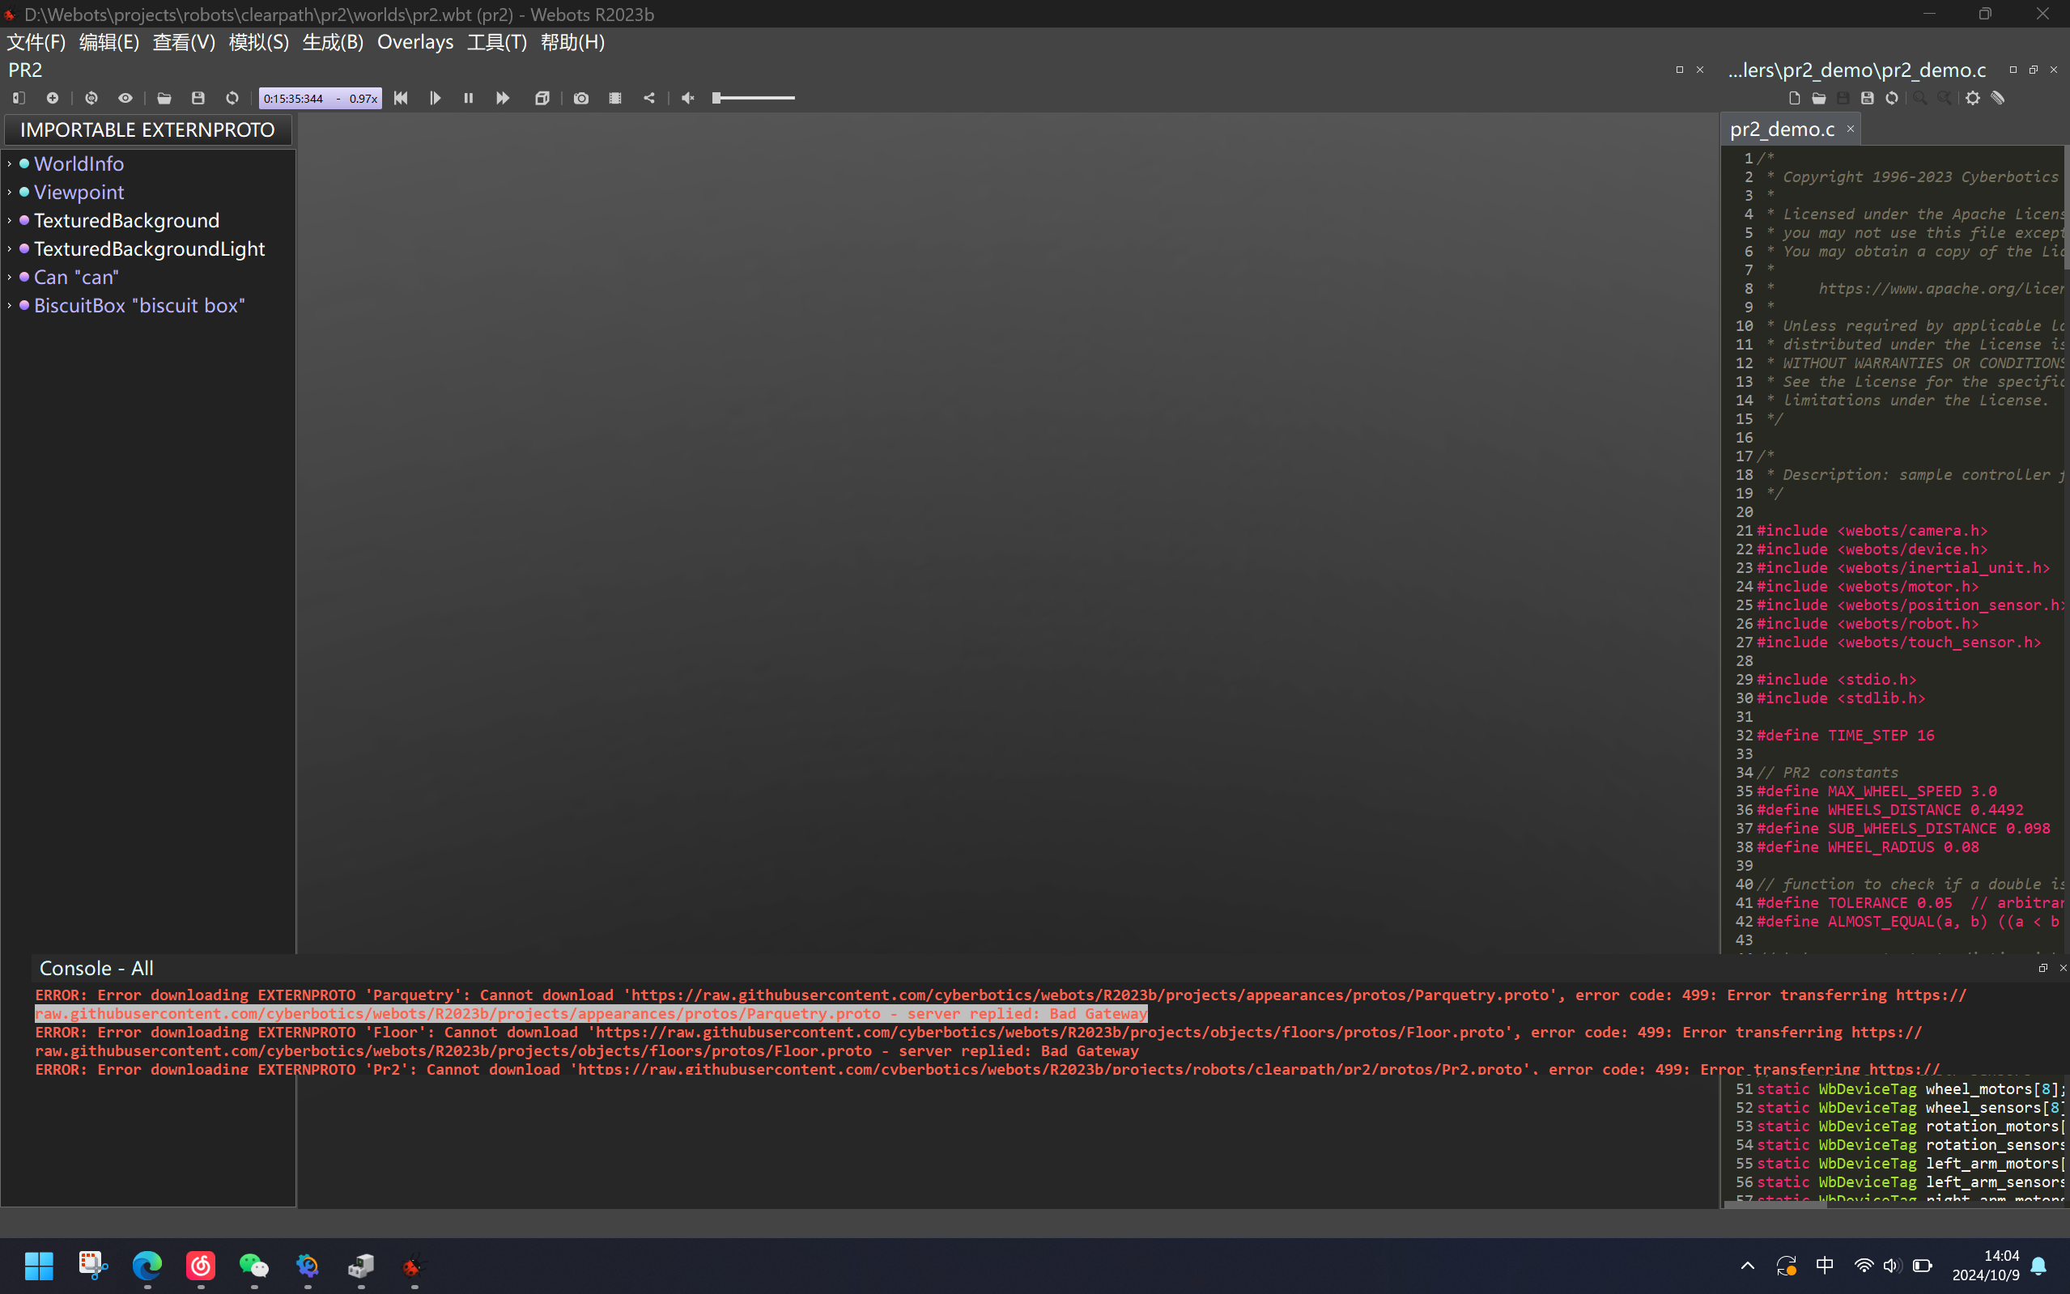Unmute sound with the speaker icon
Viewport: 2070px width, 1294px height.
tap(687, 99)
